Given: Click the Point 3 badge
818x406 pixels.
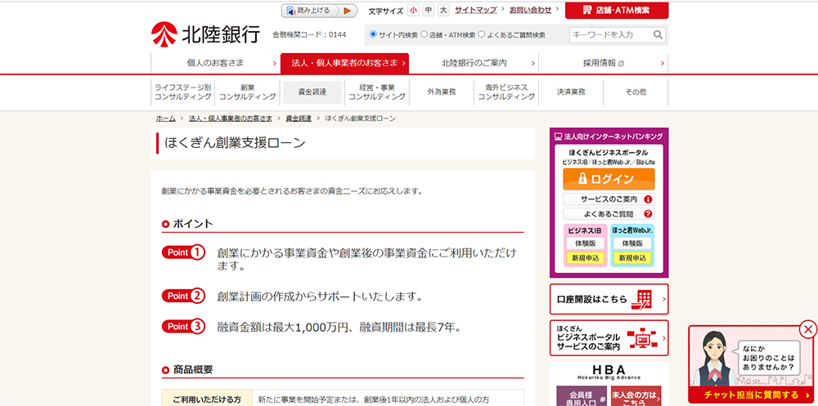Looking at the screenshot, I should (183, 326).
